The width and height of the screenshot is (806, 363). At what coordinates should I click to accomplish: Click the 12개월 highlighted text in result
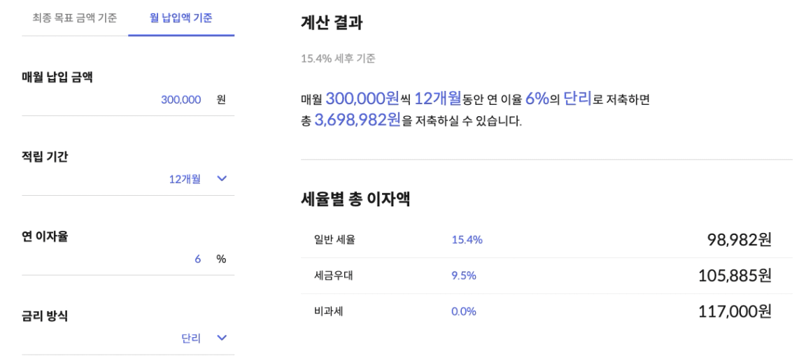pos(438,99)
